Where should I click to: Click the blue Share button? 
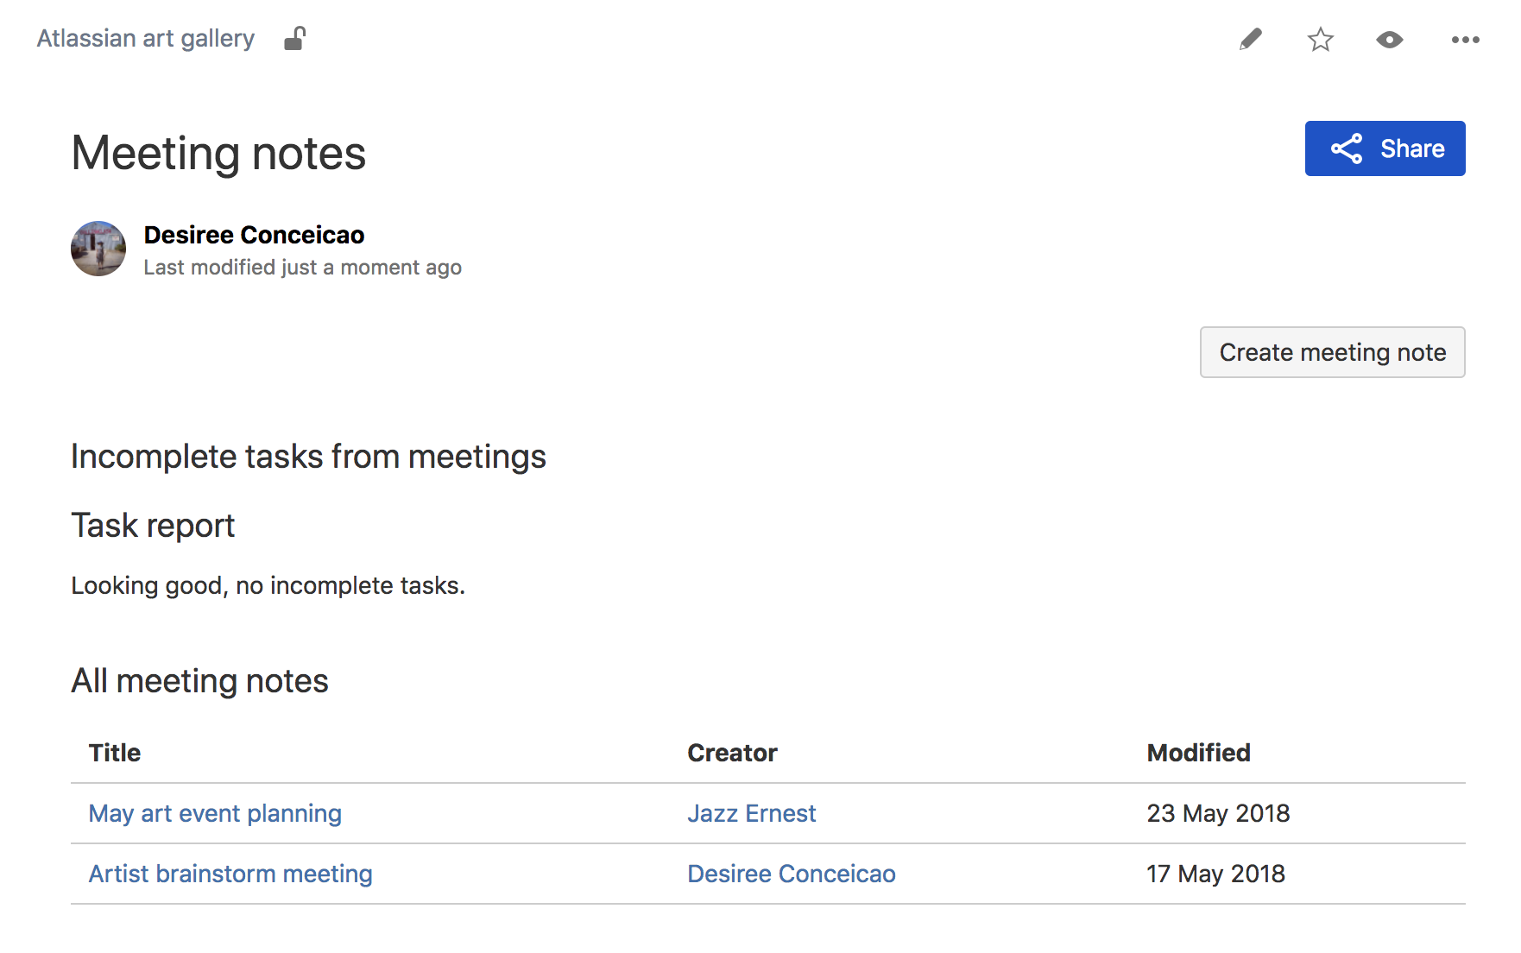(x=1385, y=148)
